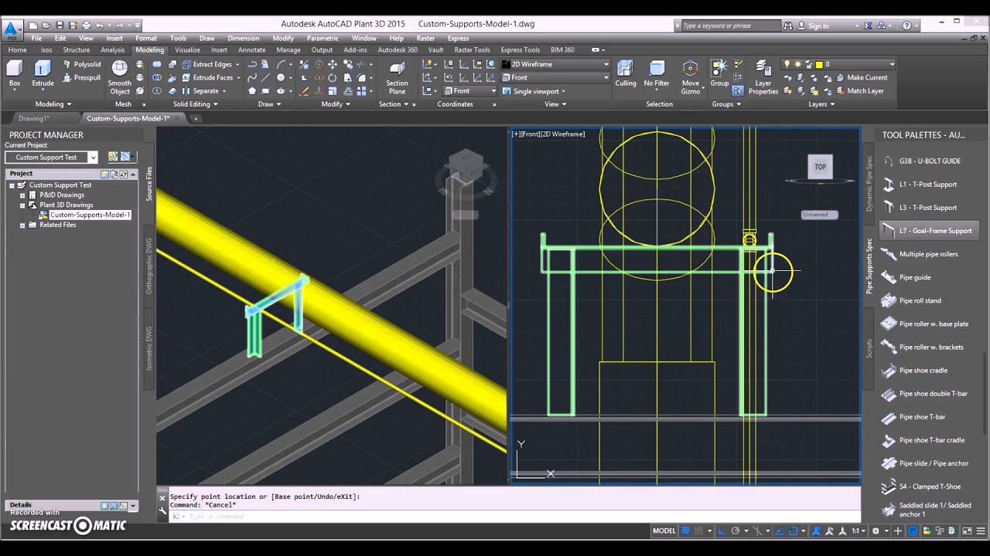The height and width of the screenshot is (556, 990).
Task: Open the Single viewport dropdown
Action: point(534,90)
